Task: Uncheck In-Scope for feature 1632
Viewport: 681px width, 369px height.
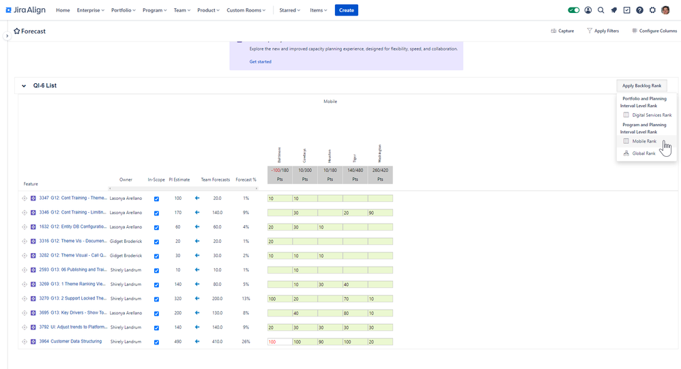Action: [x=156, y=227]
